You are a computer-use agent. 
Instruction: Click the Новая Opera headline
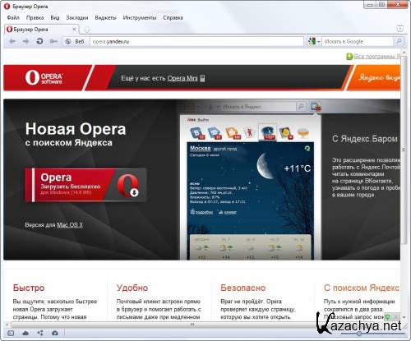tap(76, 129)
